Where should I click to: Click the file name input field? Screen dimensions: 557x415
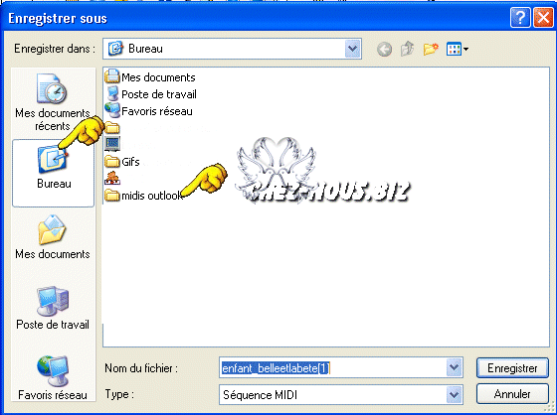332,367
